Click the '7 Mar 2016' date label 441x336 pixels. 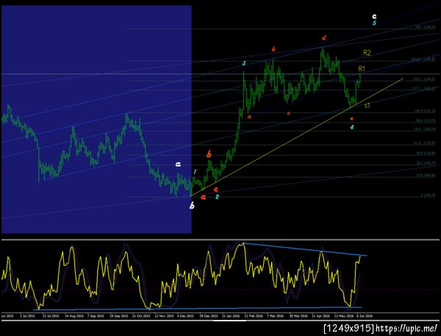[x=275, y=315]
